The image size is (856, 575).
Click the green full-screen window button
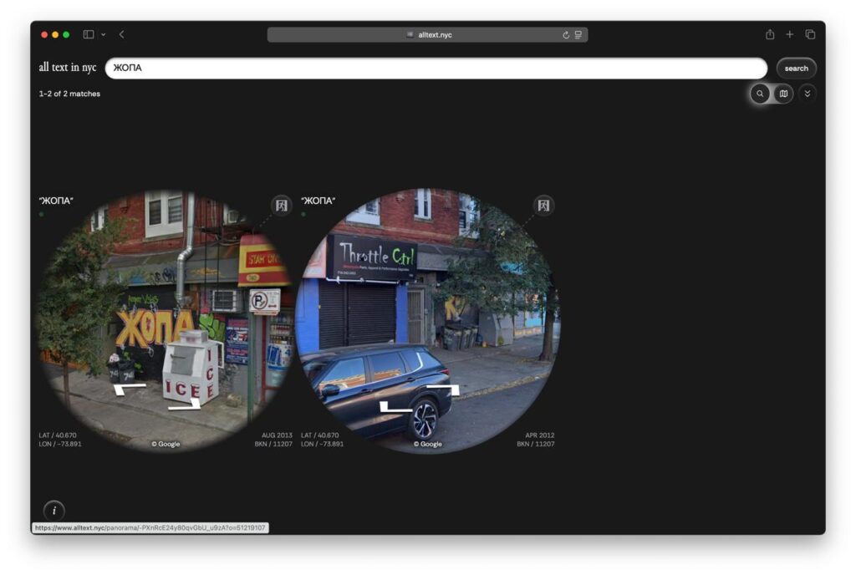(x=66, y=34)
